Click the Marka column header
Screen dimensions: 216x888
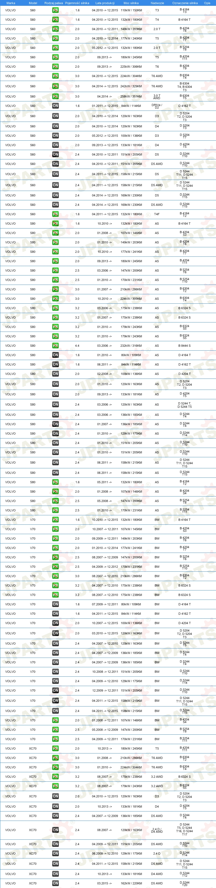coord(11,3)
